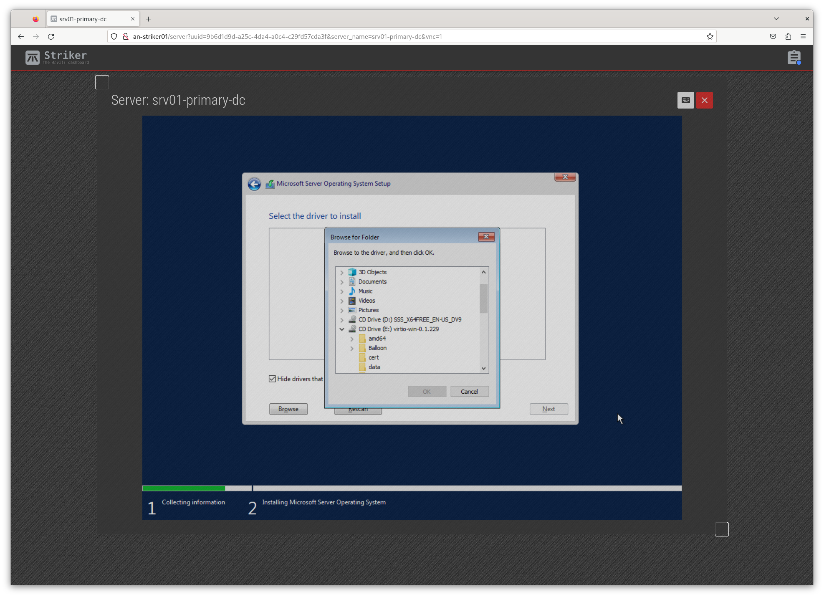Expand the amd64 folder node

(x=352, y=339)
